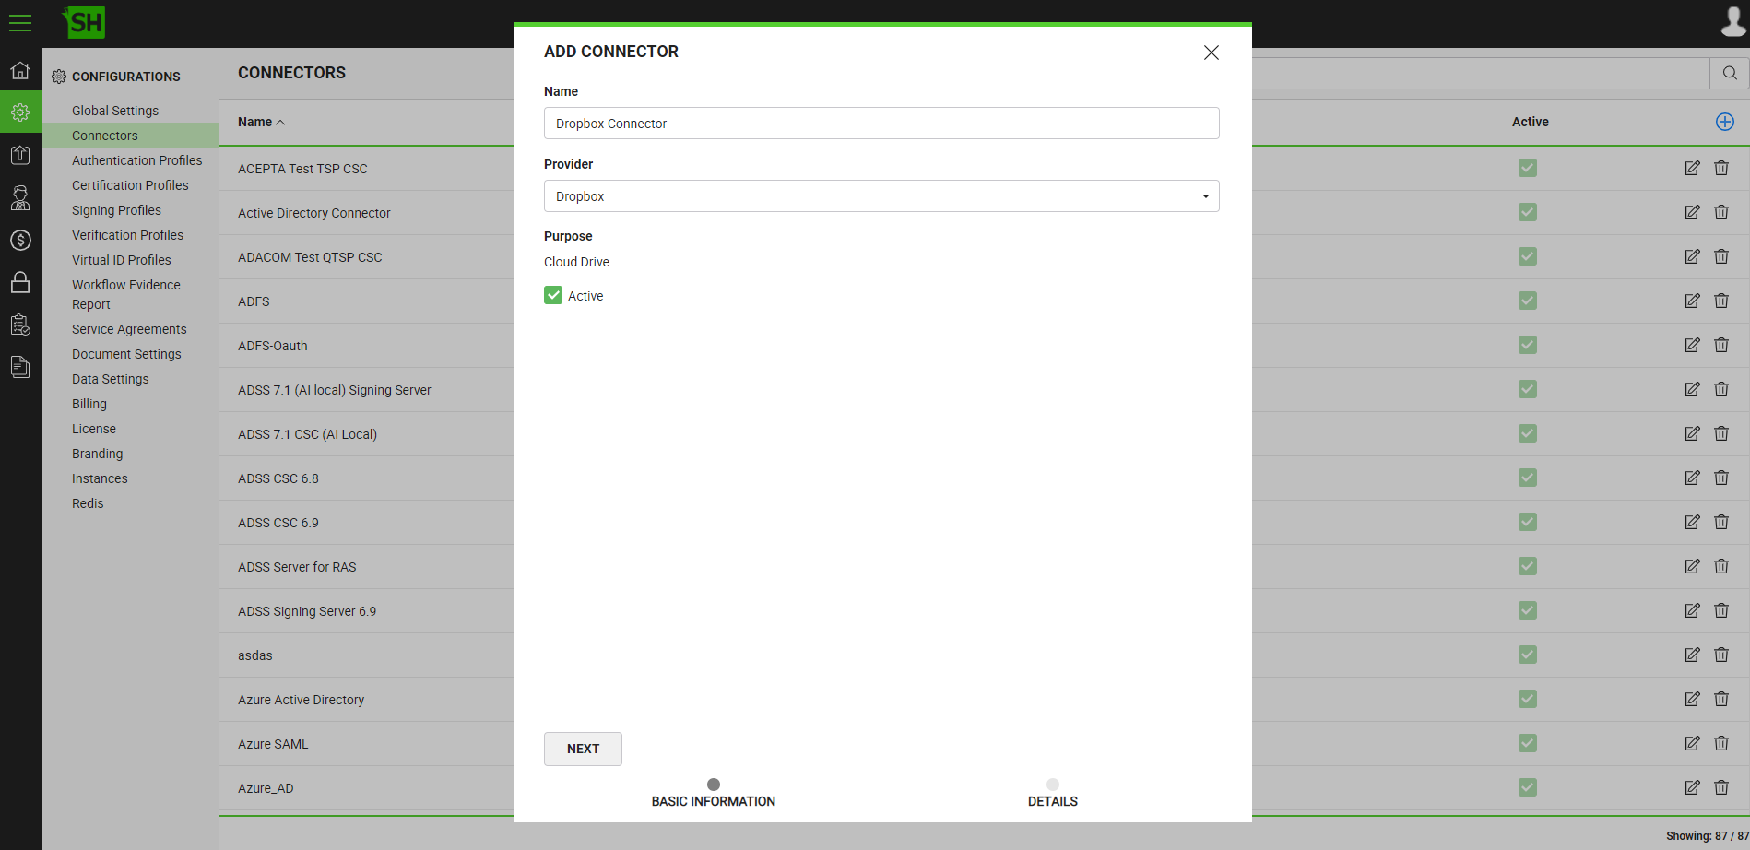The image size is (1750, 850).
Task: Edit the asdas connector
Action: point(1692,655)
